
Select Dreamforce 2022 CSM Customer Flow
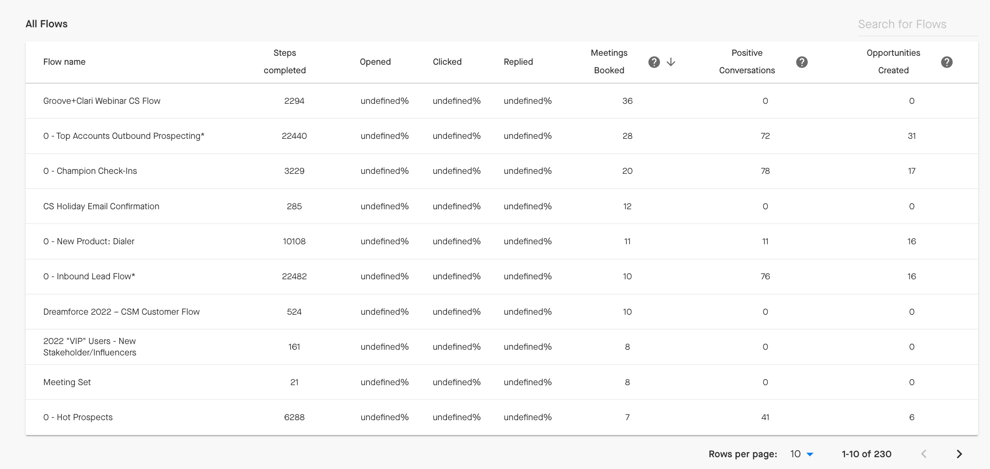pos(121,312)
